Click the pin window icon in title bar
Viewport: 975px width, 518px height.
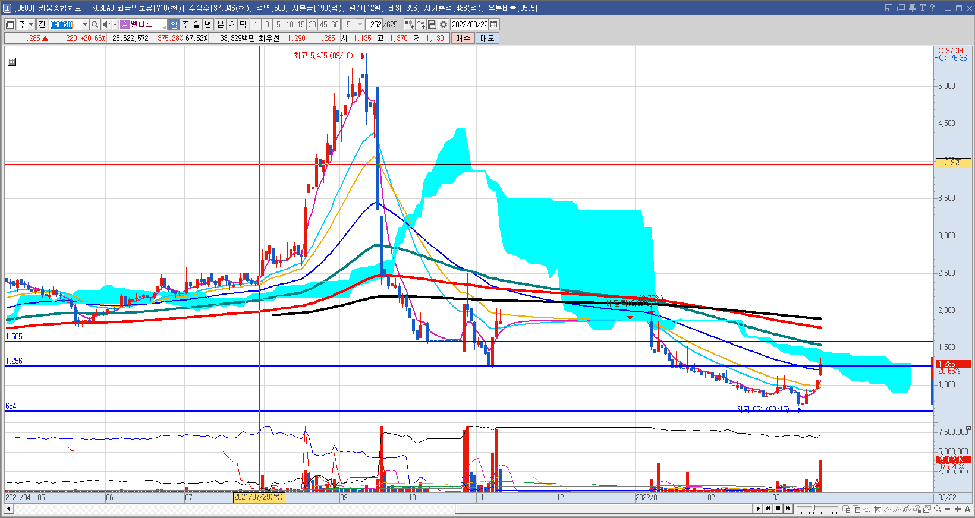click(912, 8)
